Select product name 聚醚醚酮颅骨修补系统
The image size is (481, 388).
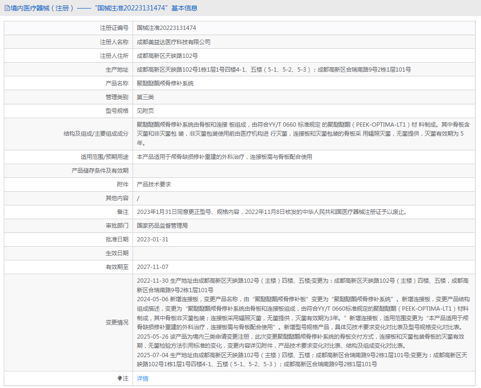(x=165, y=83)
